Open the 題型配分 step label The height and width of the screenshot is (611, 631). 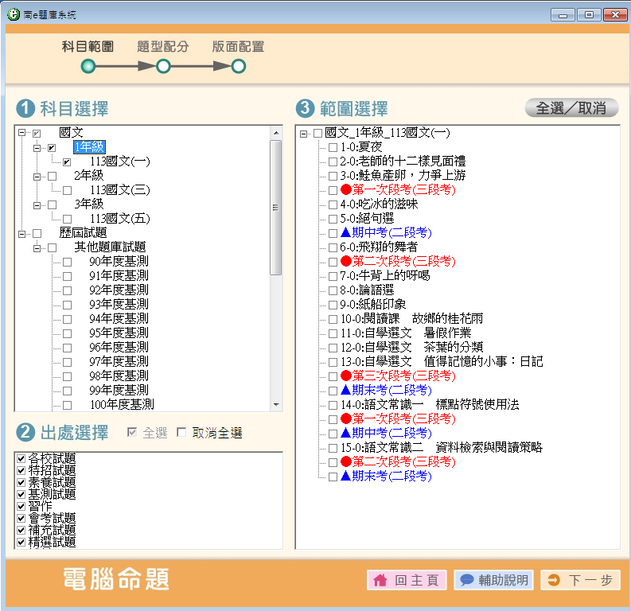(163, 47)
